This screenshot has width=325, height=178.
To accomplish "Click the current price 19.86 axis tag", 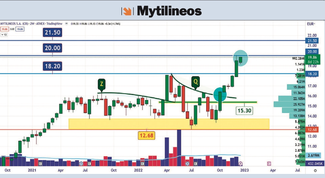I will (313, 59).
